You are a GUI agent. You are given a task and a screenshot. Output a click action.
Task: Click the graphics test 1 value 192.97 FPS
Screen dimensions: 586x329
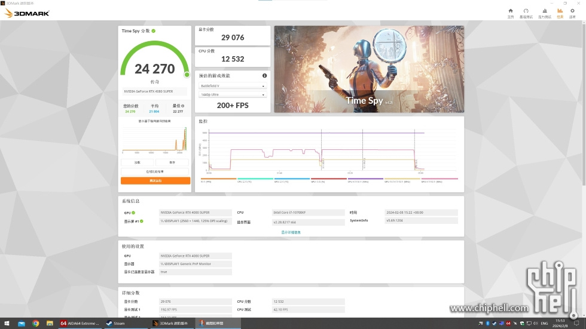coord(195,310)
